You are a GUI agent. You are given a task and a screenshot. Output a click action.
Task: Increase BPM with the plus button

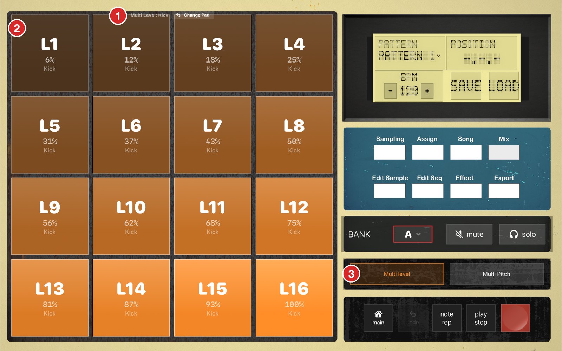coord(427,91)
